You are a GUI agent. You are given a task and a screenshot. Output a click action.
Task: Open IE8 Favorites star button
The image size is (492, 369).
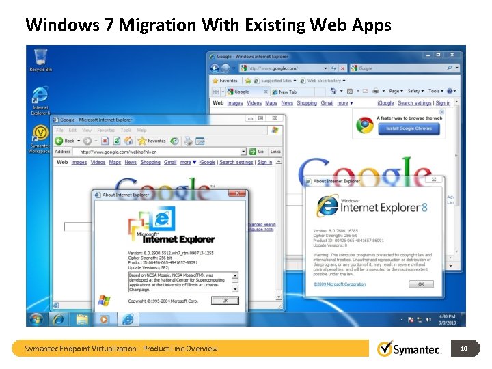point(225,81)
